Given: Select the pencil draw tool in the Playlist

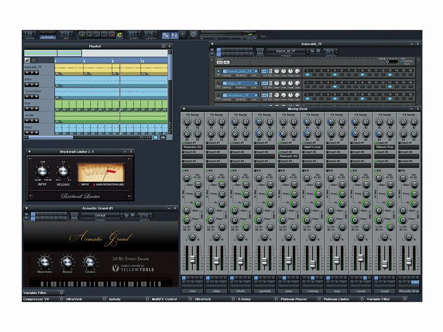Looking at the screenshot, I should (x=27, y=60).
